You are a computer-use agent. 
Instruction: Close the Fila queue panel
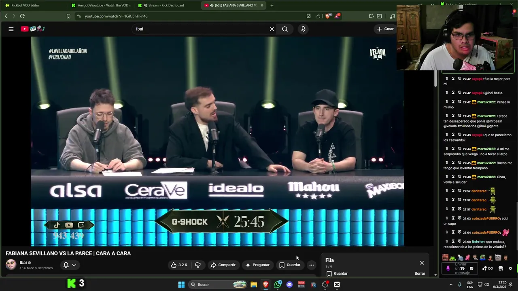coord(422,263)
